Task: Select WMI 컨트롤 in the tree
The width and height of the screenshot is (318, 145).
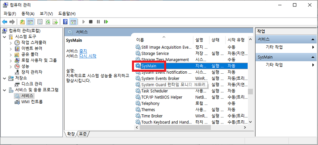Action: pyautogui.click(x=32, y=102)
